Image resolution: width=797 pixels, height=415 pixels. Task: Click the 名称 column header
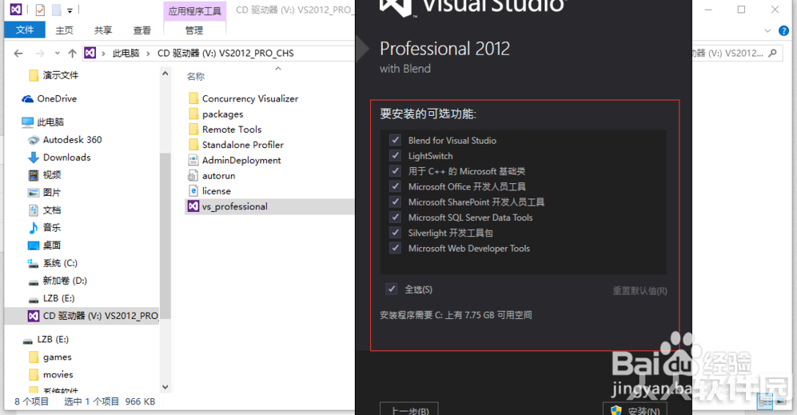(x=196, y=76)
